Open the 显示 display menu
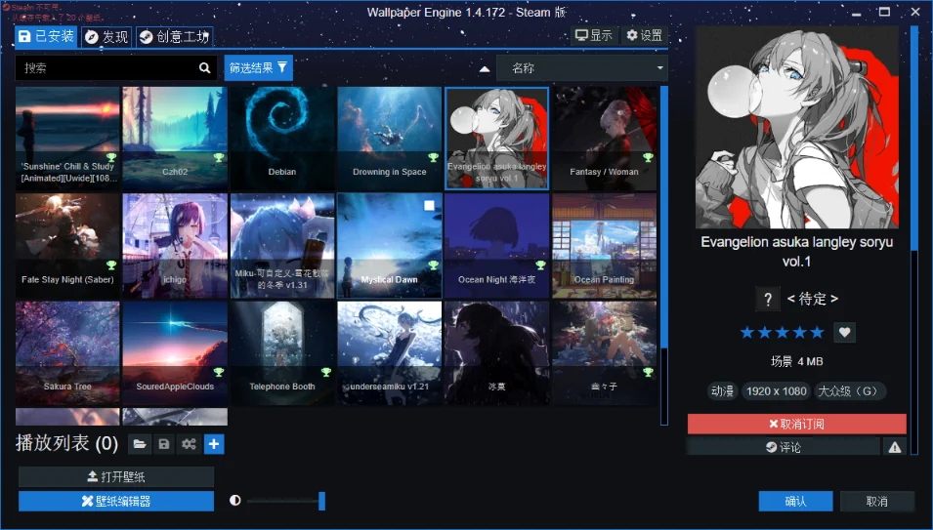The image size is (933, 530). tap(594, 36)
